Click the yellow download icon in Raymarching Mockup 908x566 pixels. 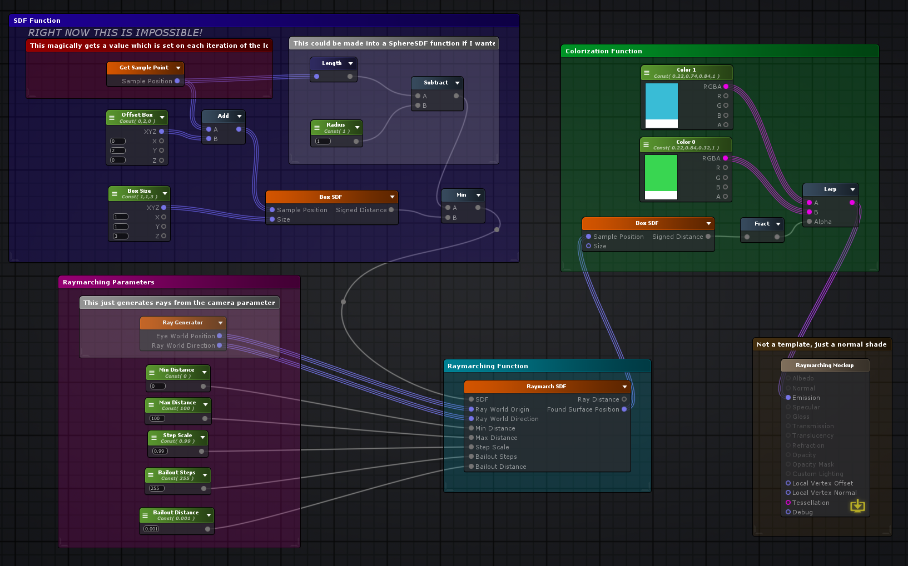pyautogui.click(x=857, y=505)
